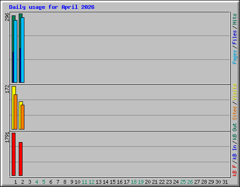Click the orange Sites bar for day 2
The height and width of the screenshot is (187, 240).
(x=22, y=117)
